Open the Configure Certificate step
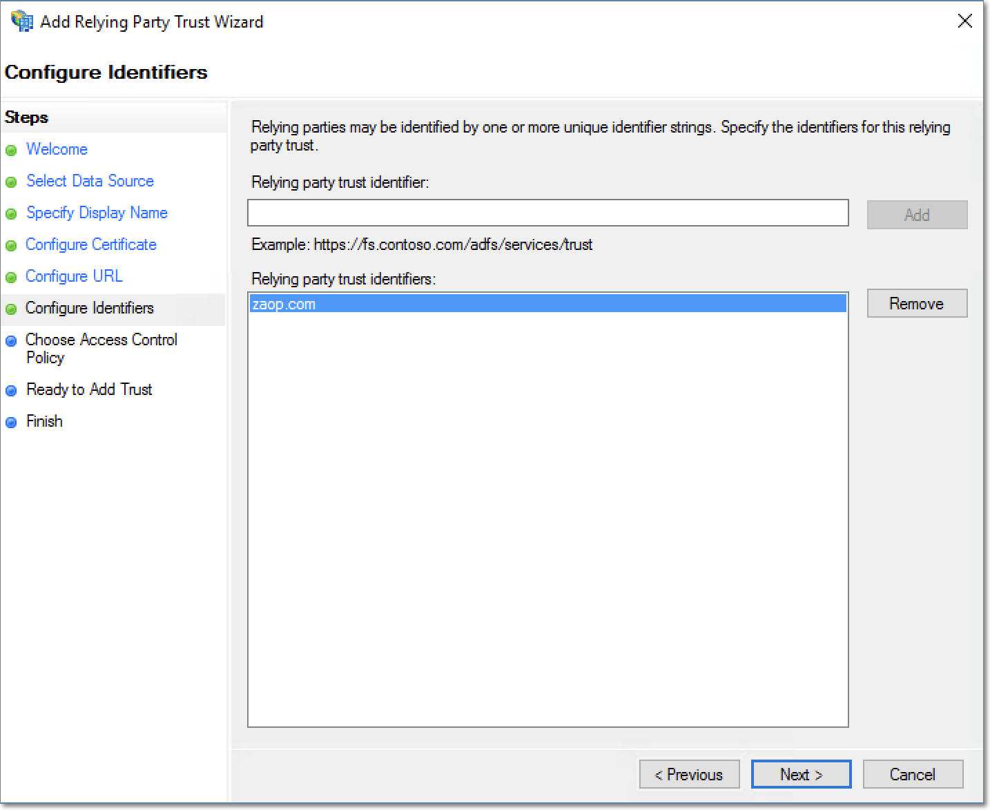The height and width of the screenshot is (810, 990). pyautogui.click(x=91, y=244)
